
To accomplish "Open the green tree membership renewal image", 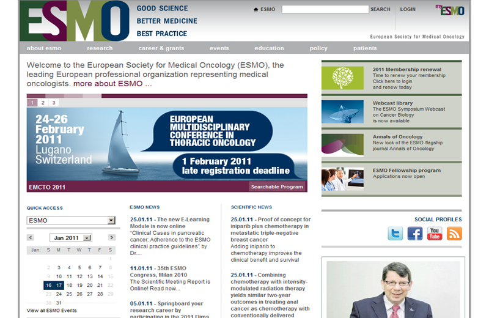I will (342, 78).
